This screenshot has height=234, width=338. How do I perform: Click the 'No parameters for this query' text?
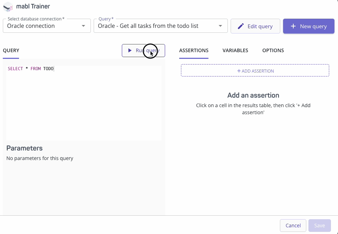tap(40, 158)
